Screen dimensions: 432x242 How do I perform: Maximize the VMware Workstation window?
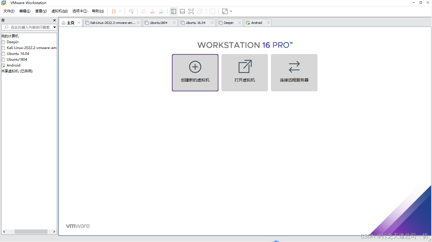pos(421,2)
